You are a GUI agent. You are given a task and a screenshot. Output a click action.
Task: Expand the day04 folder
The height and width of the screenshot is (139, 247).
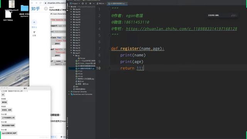tap(71, 9)
